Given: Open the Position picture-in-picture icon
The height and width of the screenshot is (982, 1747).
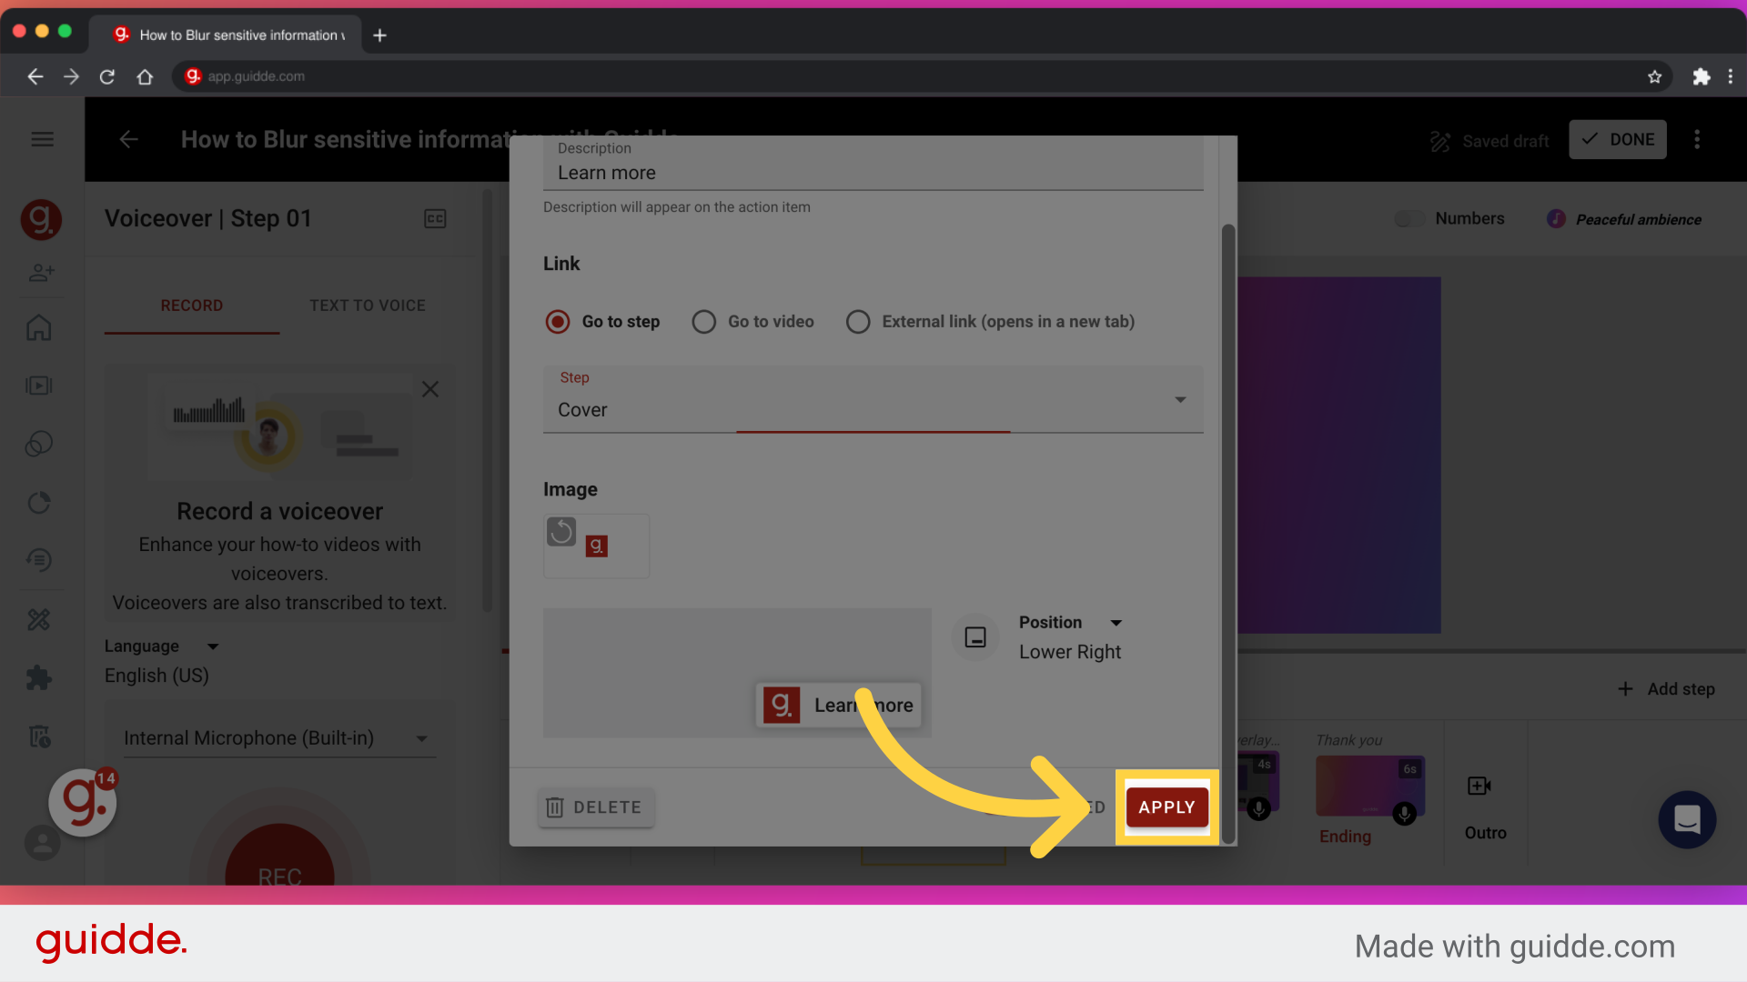Looking at the screenshot, I should click(x=974, y=637).
